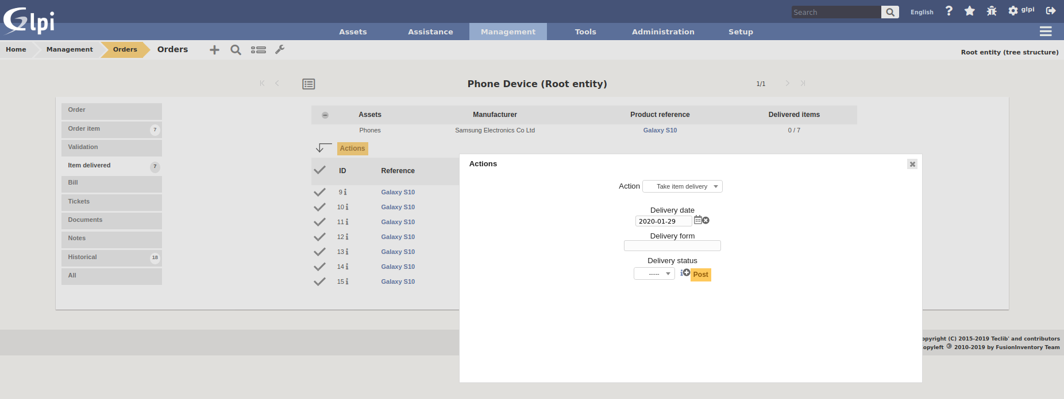Open saved searches star icon
Image resolution: width=1064 pixels, height=399 pixels.
970,11
